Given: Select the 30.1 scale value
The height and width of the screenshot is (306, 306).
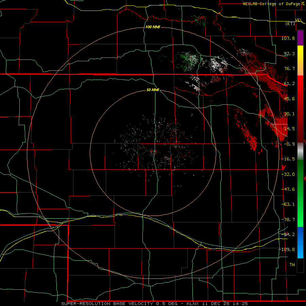Looking at the screenshot, I should click(x=289, y=114).
